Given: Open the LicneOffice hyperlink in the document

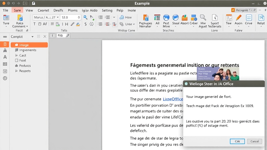Looking at the screenshot, I should pyautogui.click(x=173, y=99).
